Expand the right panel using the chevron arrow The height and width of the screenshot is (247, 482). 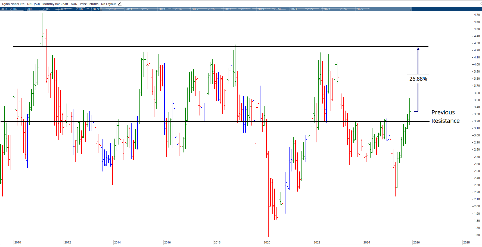[x=480, y=4]
